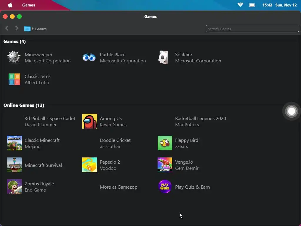Click the Games breadcrumb label
This screenshot has height=226, width=301.
(41, 29)
